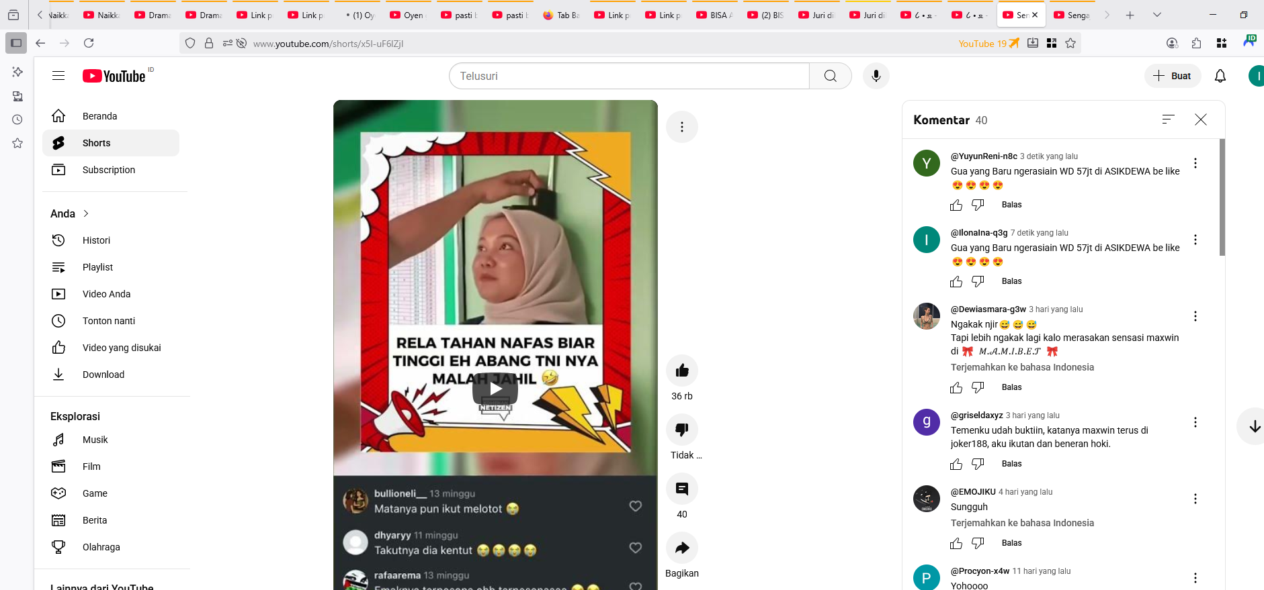This screenshot has width=1264, height=590.
Task: Switch to the Tab Ba browser tab
Action: click(561, 15)
